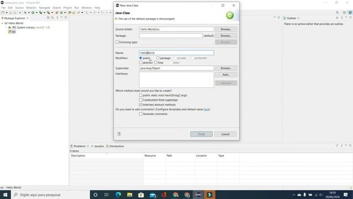Image resolution: width=353 pixels, height=199 pixels.
Task: Click Browse button for Source folder
Action: 226,29
